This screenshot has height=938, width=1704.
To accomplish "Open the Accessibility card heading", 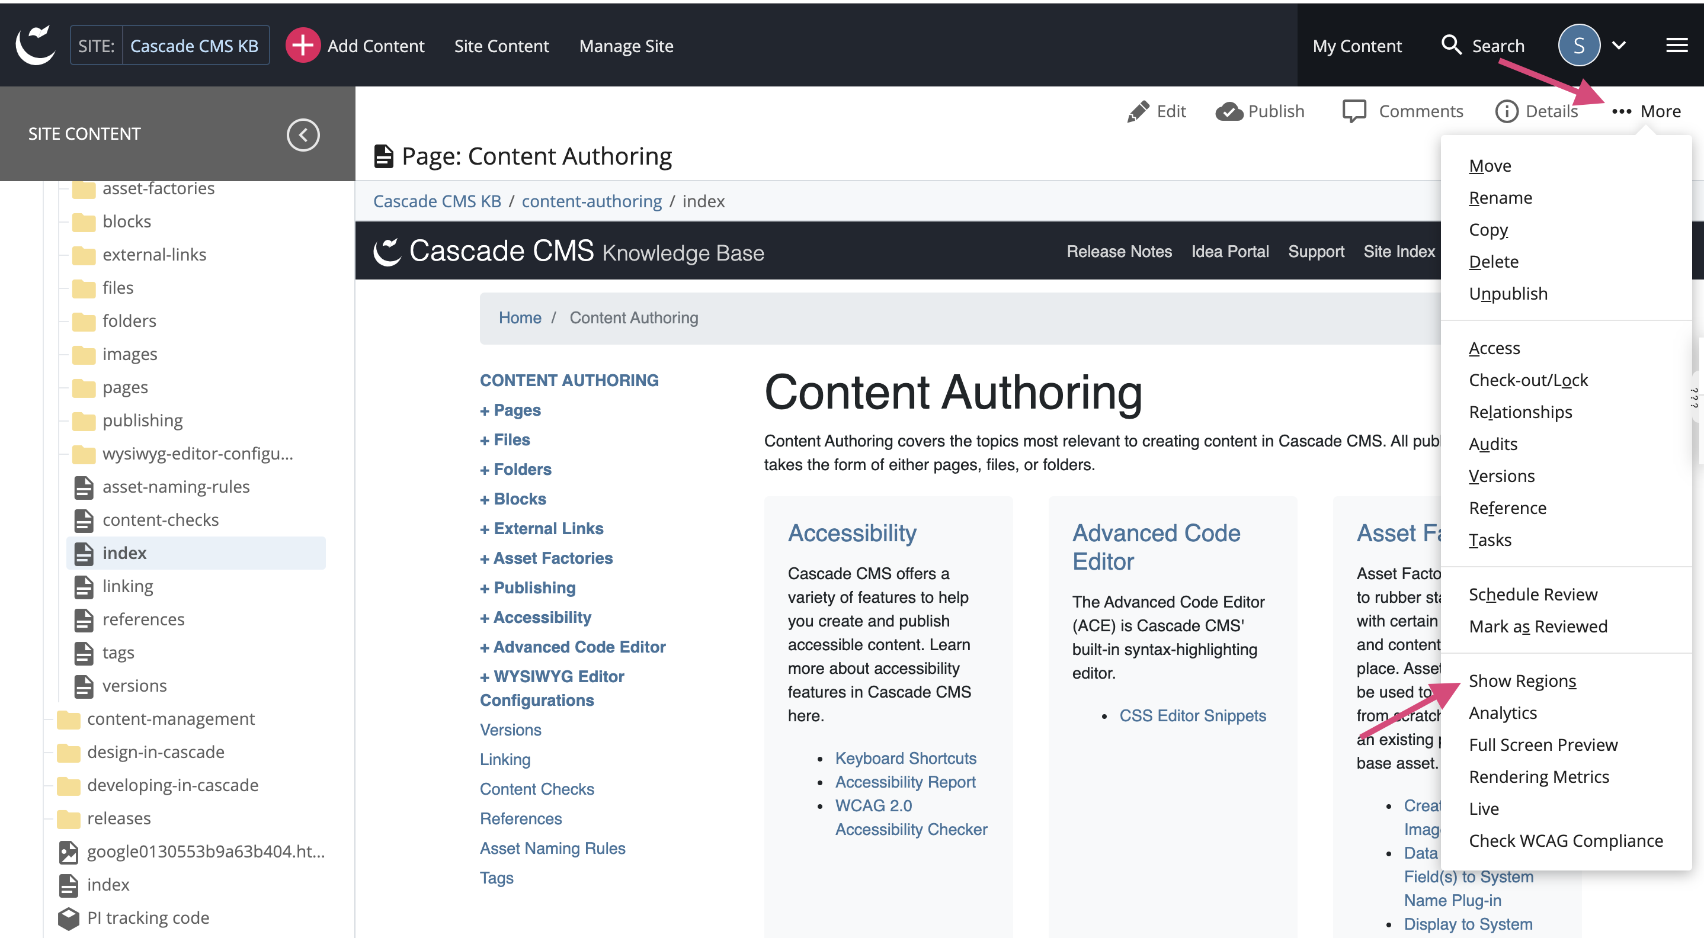I will click(x=852, y=532).
